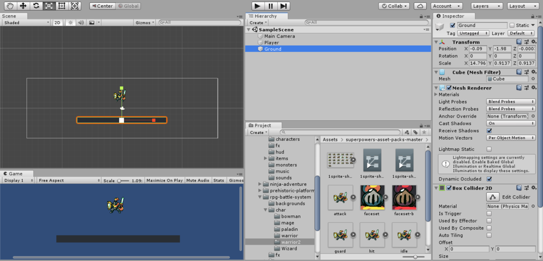Toggle scene lighting icon
This screenshot has width=543, height=261.
tap(71, 22)
